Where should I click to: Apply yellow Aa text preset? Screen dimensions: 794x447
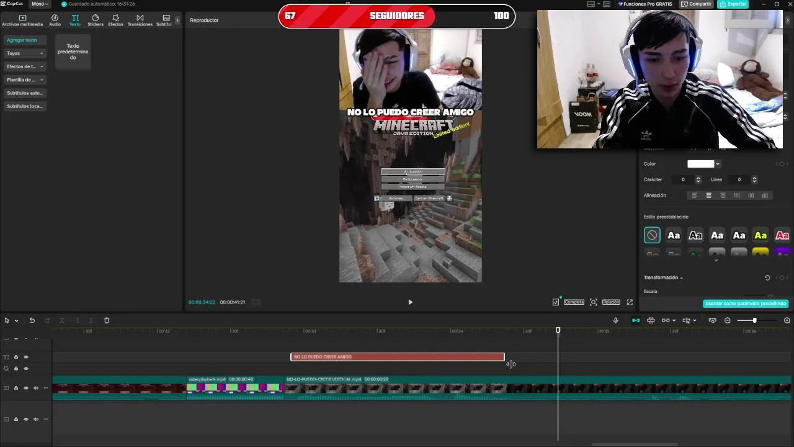click(761, 235)
